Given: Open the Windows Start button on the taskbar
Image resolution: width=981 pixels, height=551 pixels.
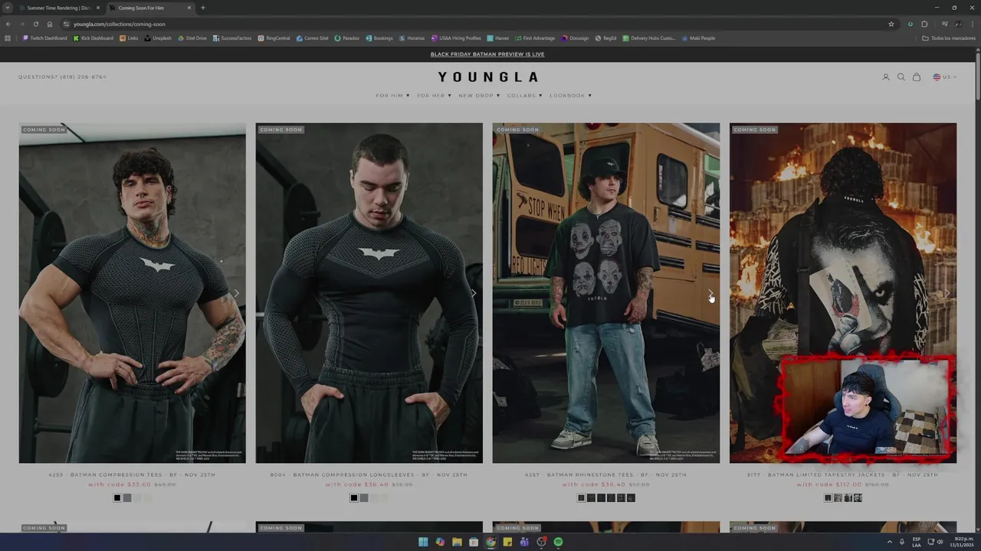Looking at the screenshot, I should (x=423, y=542).
